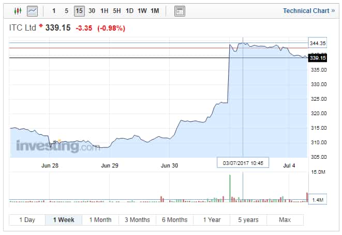Switch to the 3 Months range
The height and width of the screenshot is (235, 342).
coord(138,220)
